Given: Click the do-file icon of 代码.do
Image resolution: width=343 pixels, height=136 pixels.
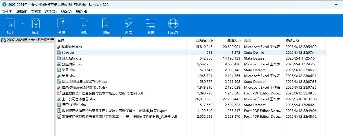Looking at the screenshot, I should (x=59, y=53).
